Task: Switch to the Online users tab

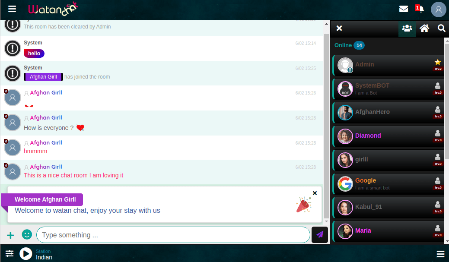Action: 407,28
